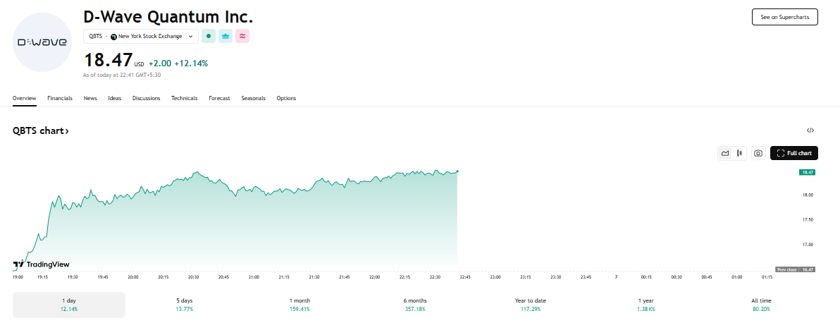
Task: Select the All time range
Action: point(761,305)
